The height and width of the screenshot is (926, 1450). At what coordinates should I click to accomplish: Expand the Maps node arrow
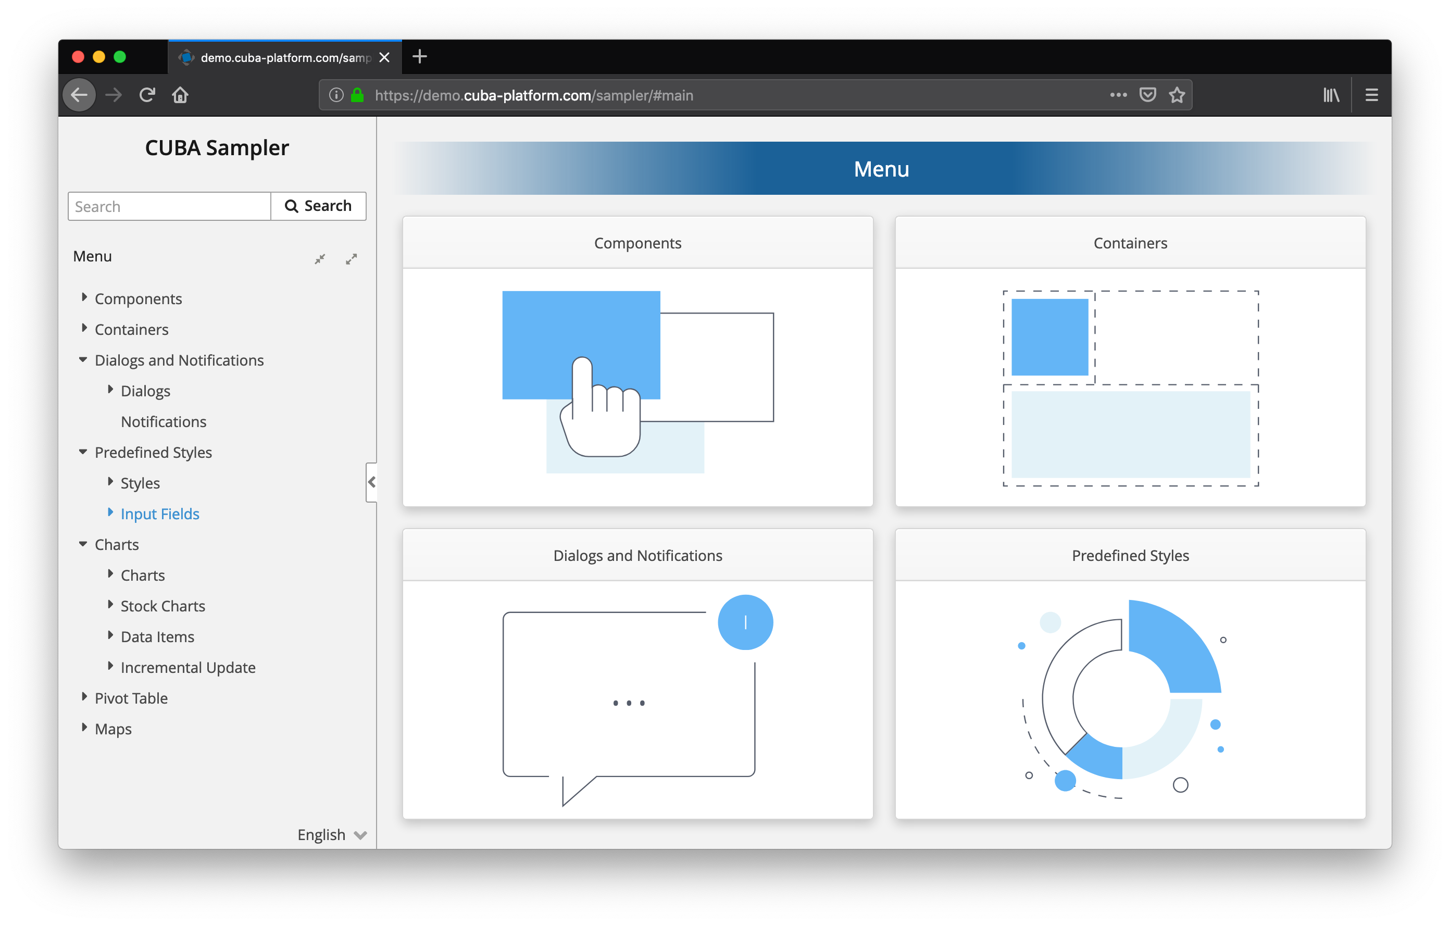coord(84,728)
